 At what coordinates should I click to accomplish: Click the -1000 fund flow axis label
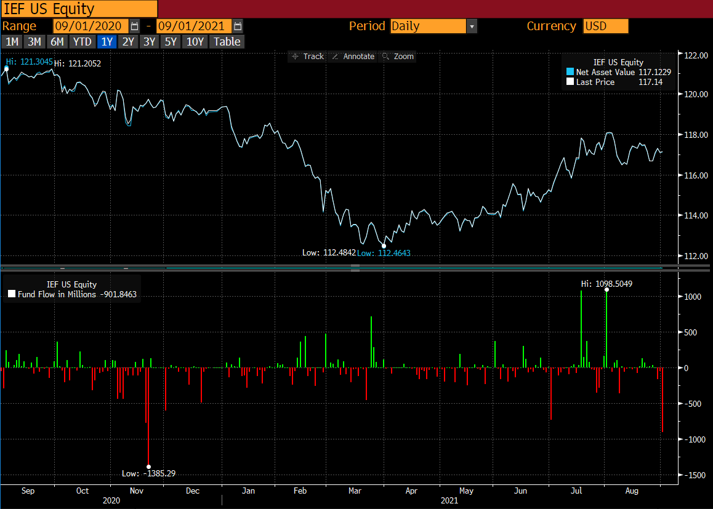click(x=695, y=439)
